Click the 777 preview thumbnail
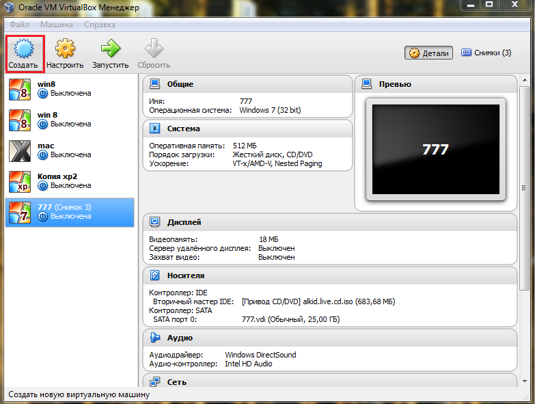The height and width of the screenshot is (404, 535). (x=435, y=149)
